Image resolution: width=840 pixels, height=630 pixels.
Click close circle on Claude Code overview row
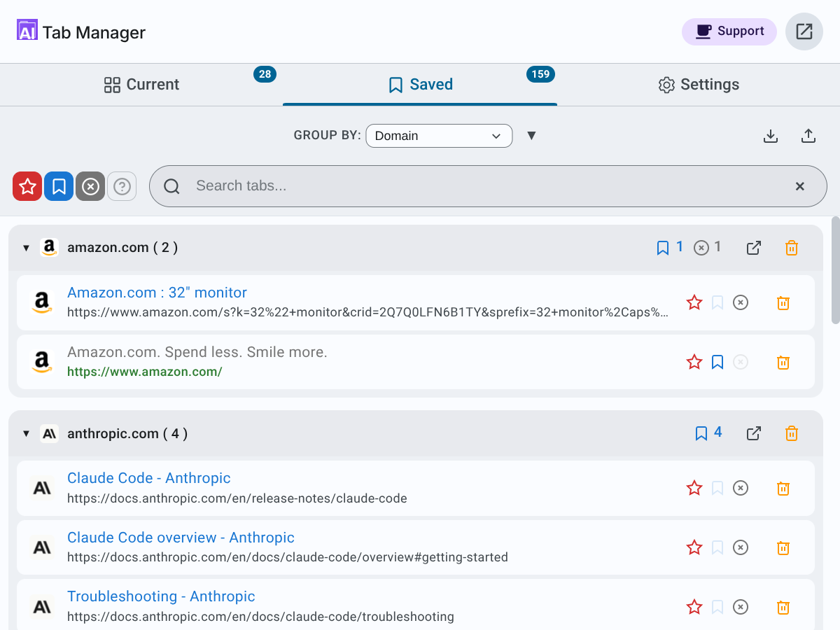pyautogui.click(x=741, y=547)
